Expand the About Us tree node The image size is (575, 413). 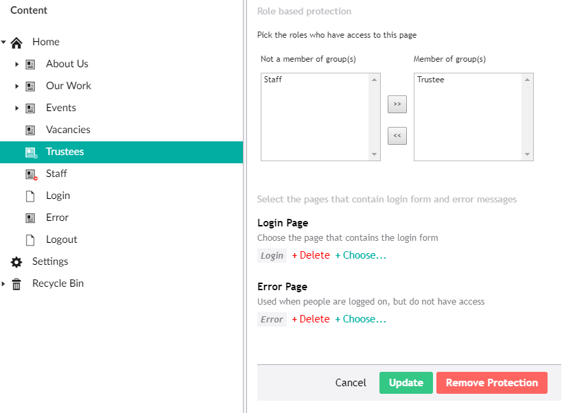(16, 64)
